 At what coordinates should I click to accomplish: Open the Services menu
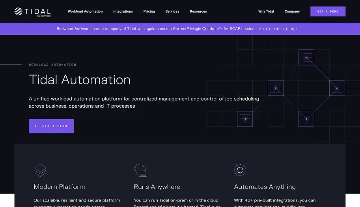coord(172,11)
